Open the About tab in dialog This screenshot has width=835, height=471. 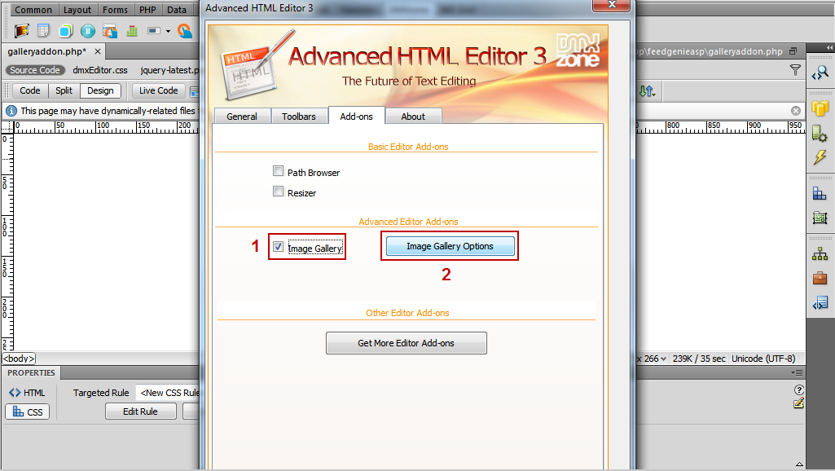click(x=413, y=117)
